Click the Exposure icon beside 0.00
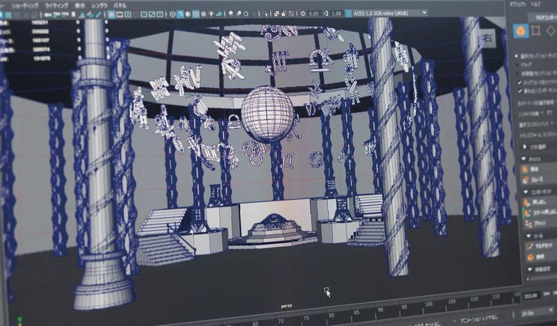Screen dimensions: 557x326 [x=301, y=13]
